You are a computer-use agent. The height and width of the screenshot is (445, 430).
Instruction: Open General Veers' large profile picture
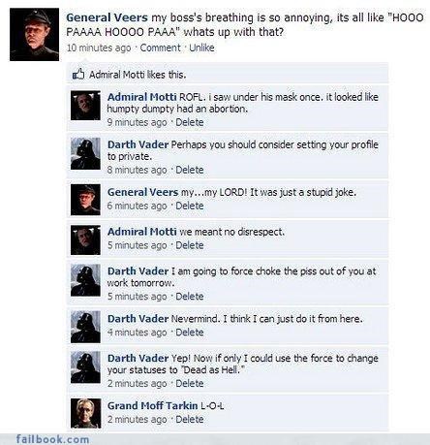point(35,35)
